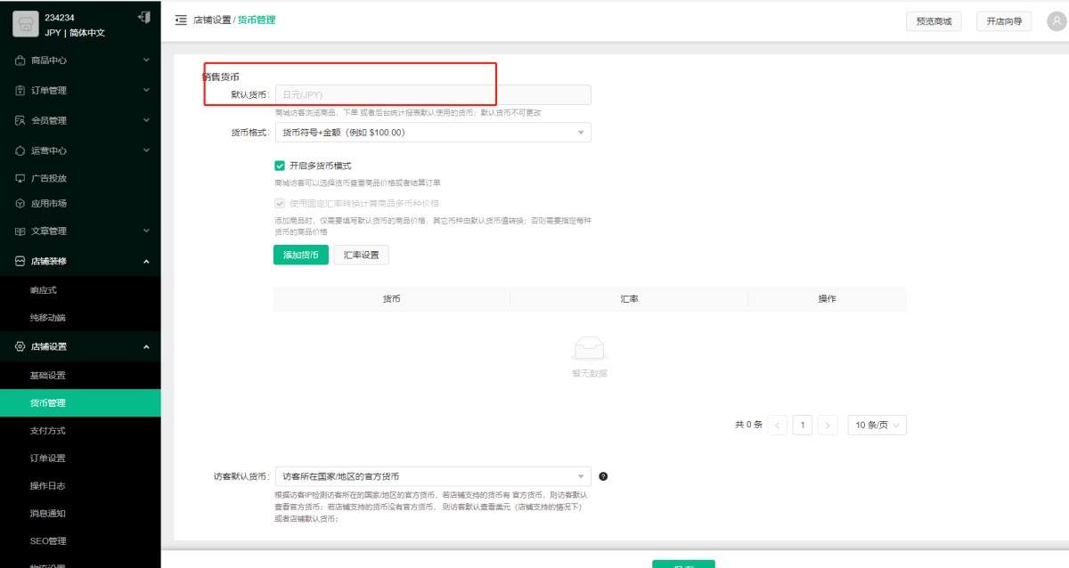Click the help icon beside 访客默认货币
This screenshot has width=1069, height=568.
click(603, 476)
